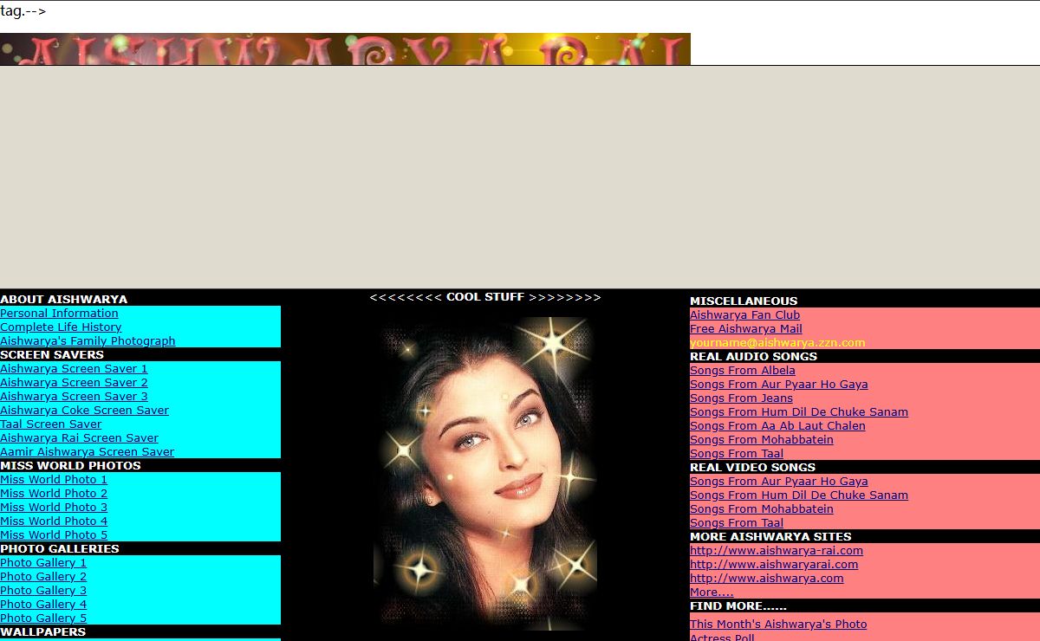Open Photo Gallery 5

pos(43,618)
